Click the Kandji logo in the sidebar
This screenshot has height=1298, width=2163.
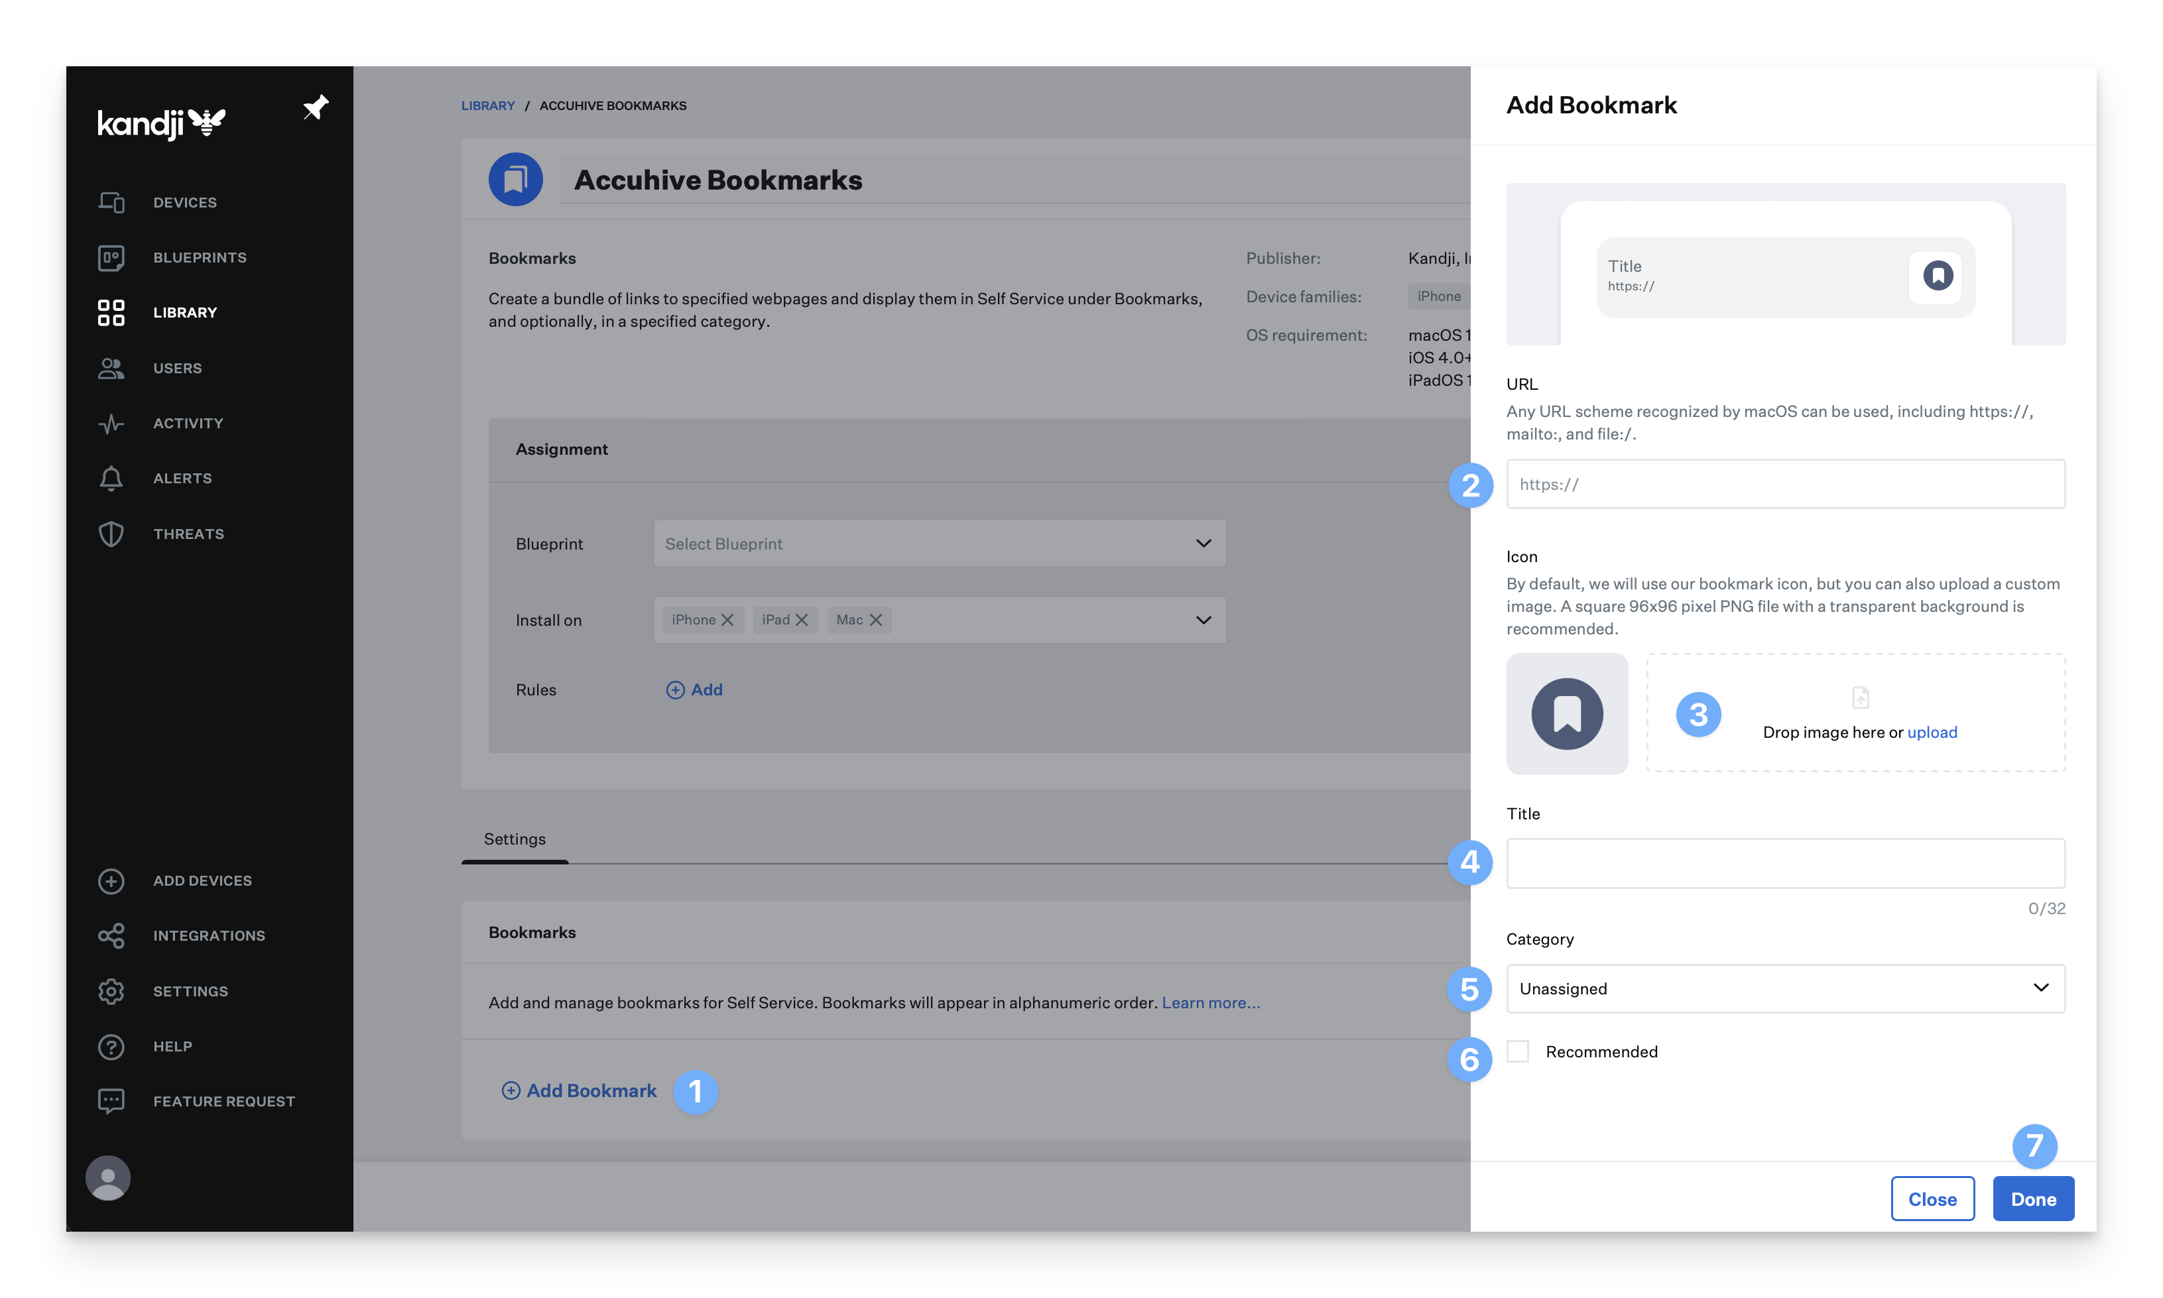(x=160, y=122)
